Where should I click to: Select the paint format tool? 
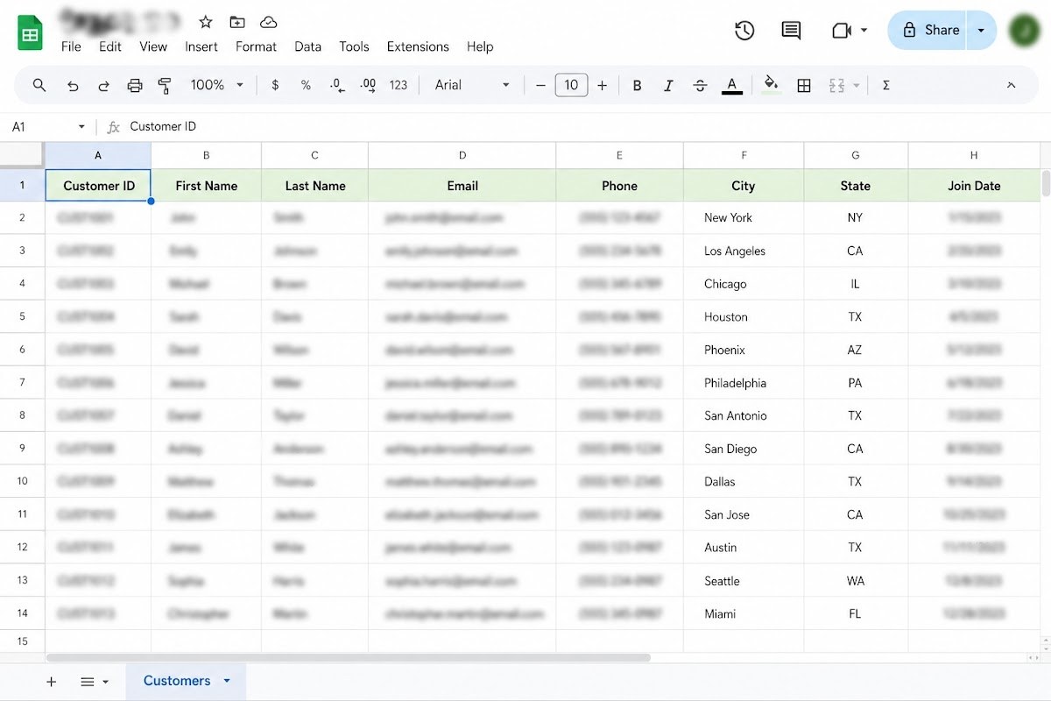[165, 85]
